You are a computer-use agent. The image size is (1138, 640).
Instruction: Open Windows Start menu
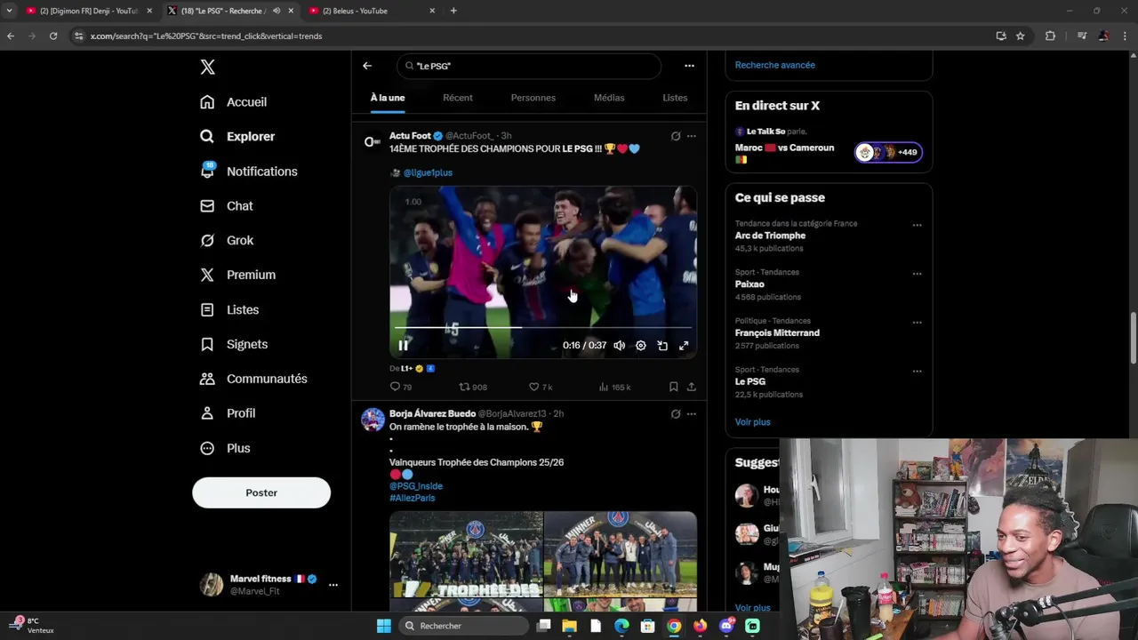pos(383,626)
